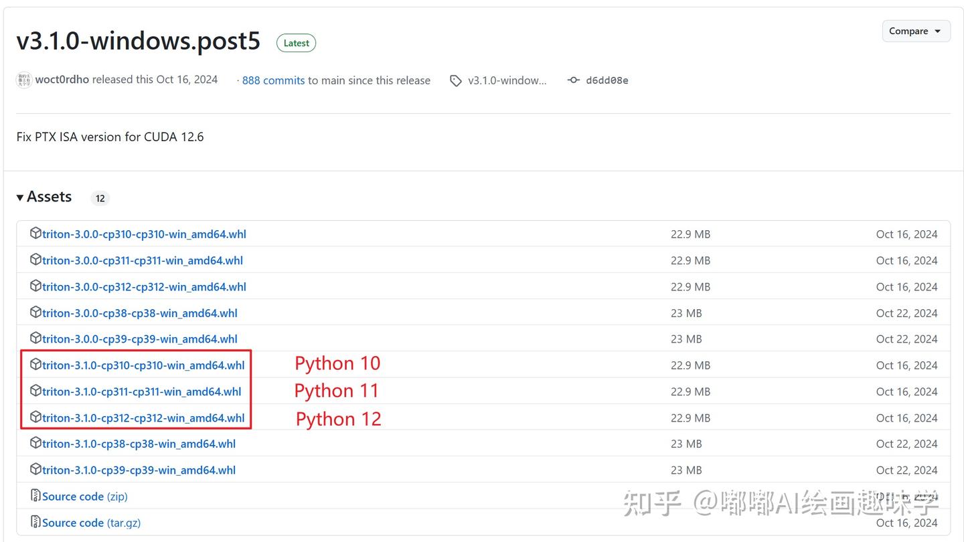Click the v3.1.0-window tag link
This screenshot has width=964, height=542.
(507, 80)
